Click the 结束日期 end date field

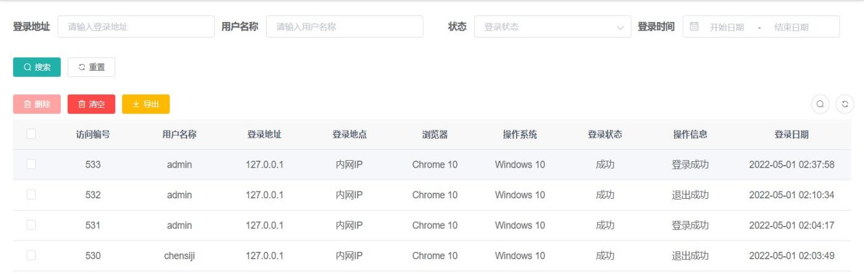pyautogui.click(x=791, y=27)
